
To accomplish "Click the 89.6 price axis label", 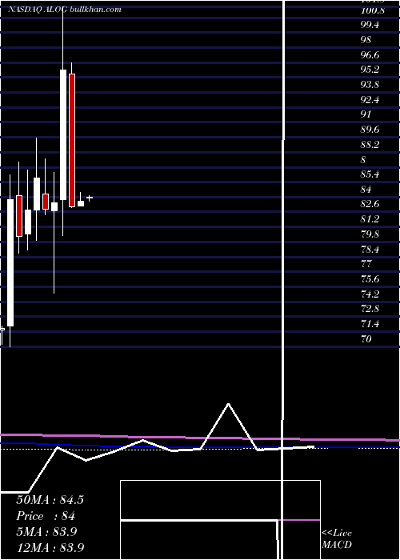I will (370, 130).
